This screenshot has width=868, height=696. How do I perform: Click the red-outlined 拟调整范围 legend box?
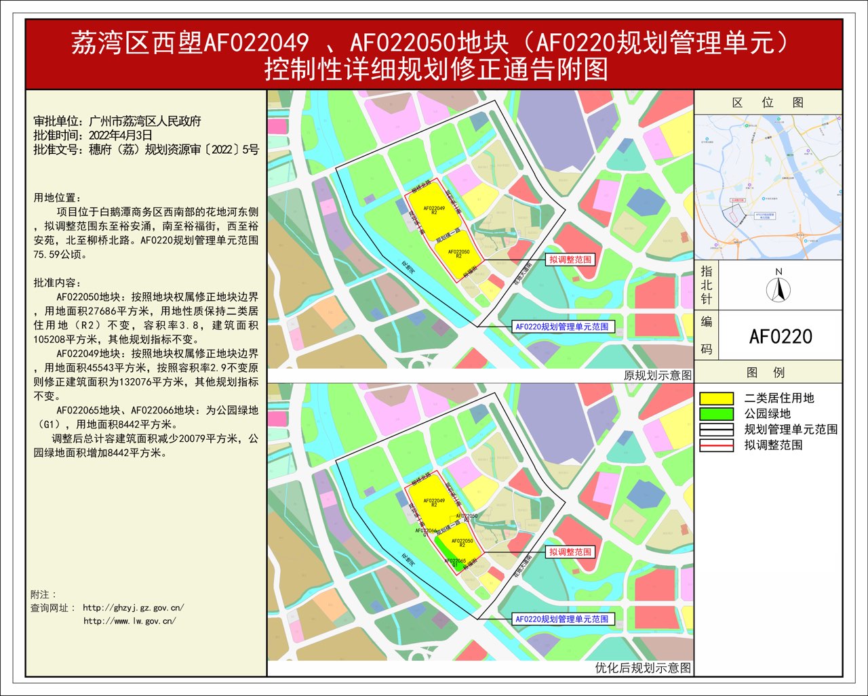point(717,445)
